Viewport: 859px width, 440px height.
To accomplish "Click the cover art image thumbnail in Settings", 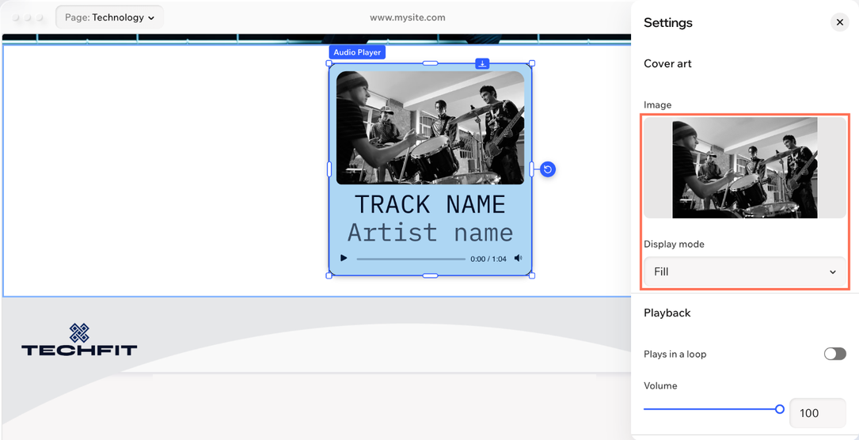I will 744,168.
